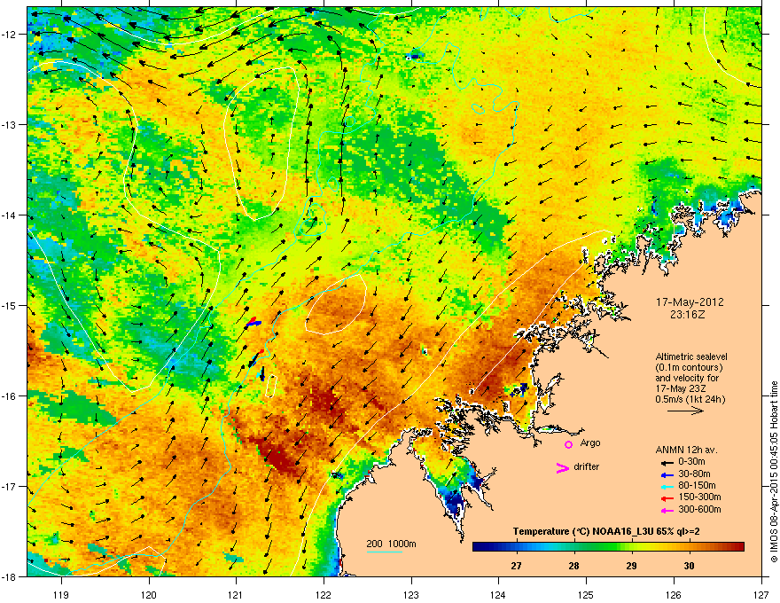Click the longitude axis label 121
This screenshot has width=780, height=603.
click(236, 594)
